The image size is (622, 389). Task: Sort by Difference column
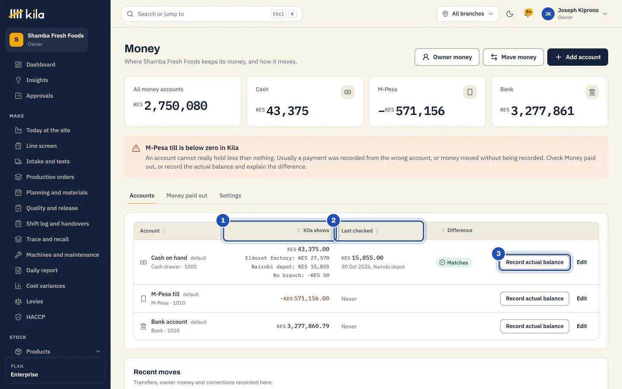pyautogui.click(x=457, y=230)
